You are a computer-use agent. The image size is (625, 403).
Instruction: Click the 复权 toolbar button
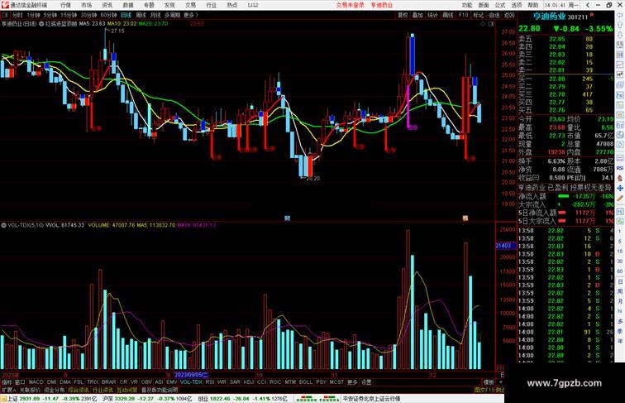[403, 15]
